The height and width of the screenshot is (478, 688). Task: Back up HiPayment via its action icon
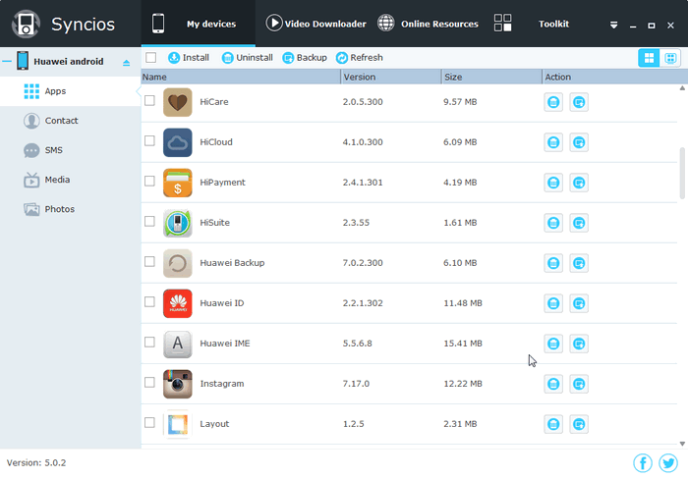click(x=579, y=183)
